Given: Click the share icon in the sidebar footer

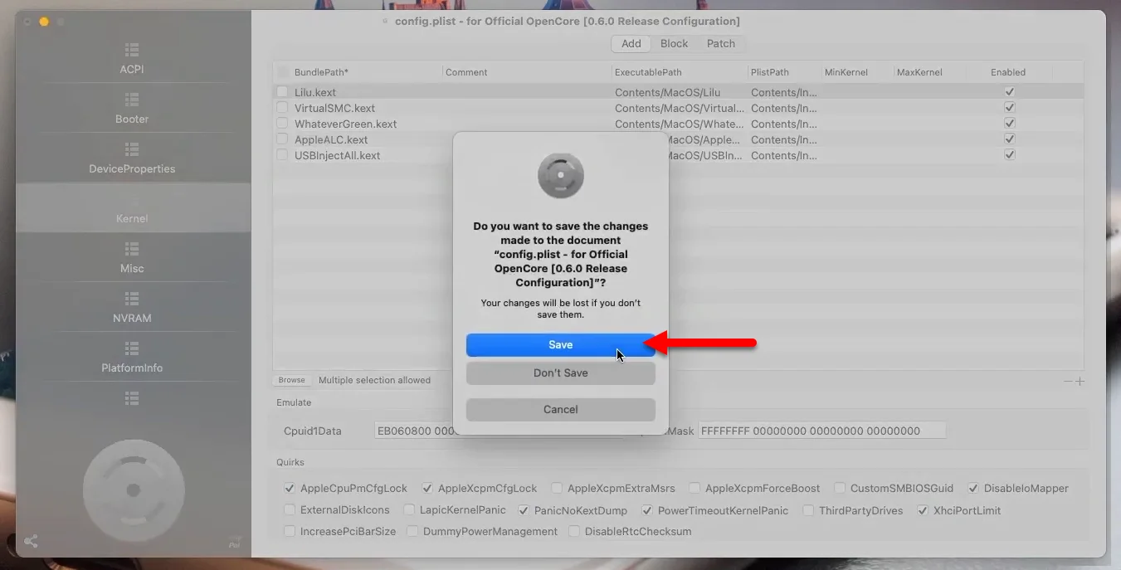Looking at the screenshot, I should (x=31, y=542).
